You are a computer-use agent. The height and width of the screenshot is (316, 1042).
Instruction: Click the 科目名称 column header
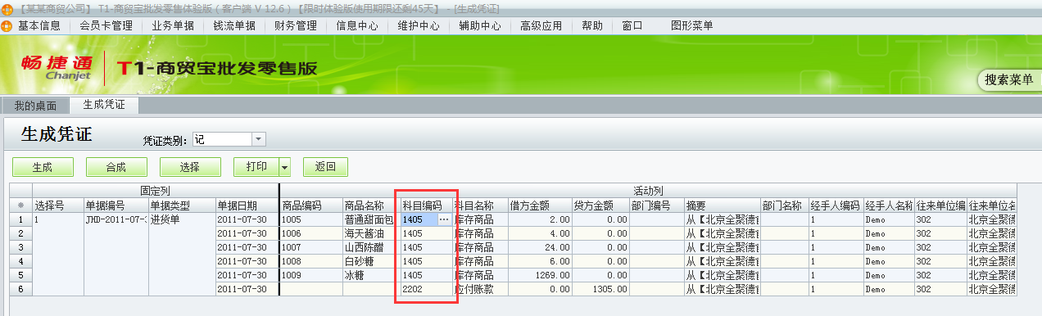point(480,205)
